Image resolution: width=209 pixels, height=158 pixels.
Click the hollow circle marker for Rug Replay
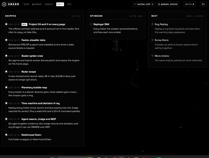[x=152, y=24]
